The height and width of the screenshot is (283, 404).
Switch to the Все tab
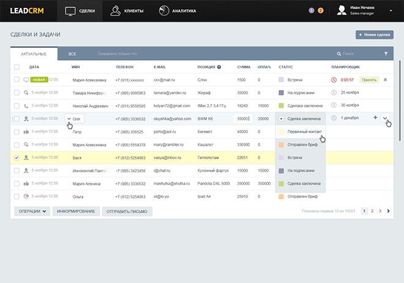(x=72, y=54)
